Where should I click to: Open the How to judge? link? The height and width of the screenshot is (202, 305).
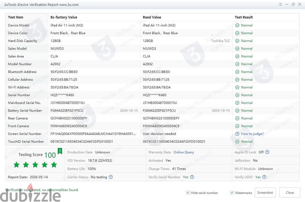click(x=252, y=134)
